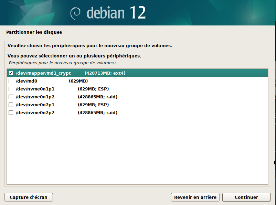Image resolution: width=276 pixels, height=205 pixels.
Task: Toggle the /dev/nvme0n2p2 checkbox
Action: (11, 112)
